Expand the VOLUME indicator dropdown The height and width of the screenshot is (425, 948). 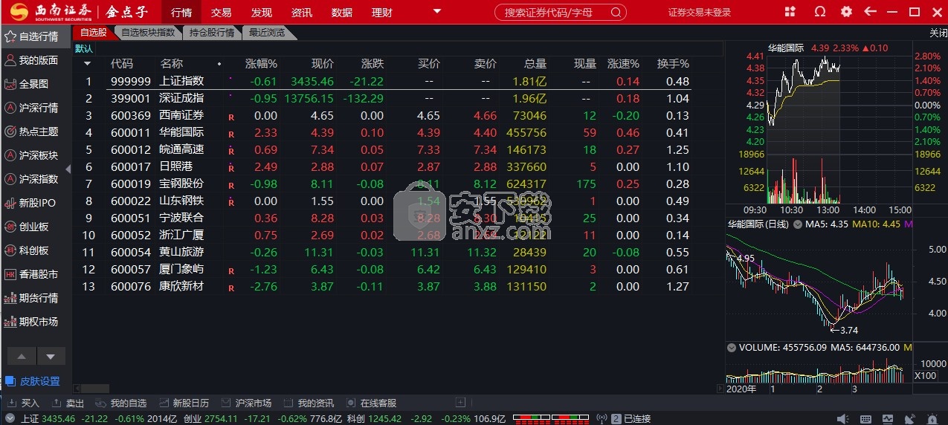pos(732,348)
